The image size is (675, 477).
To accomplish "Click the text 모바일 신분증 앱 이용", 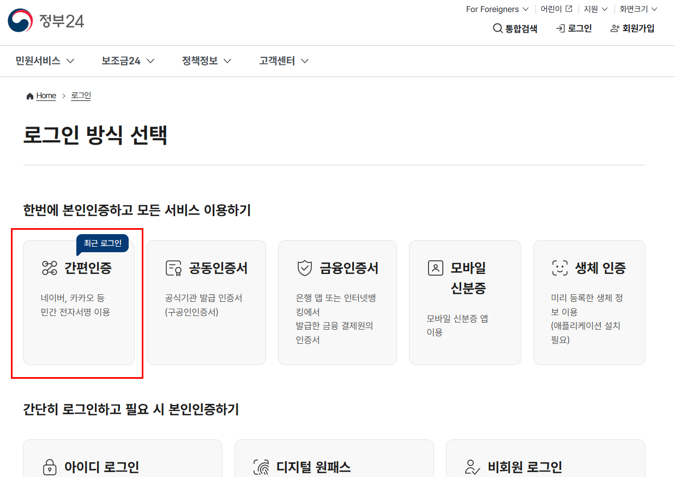I will click(457, 325).
